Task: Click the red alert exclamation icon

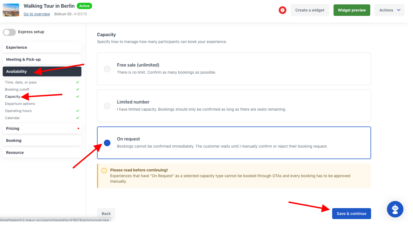Action: tap(282, 10)
